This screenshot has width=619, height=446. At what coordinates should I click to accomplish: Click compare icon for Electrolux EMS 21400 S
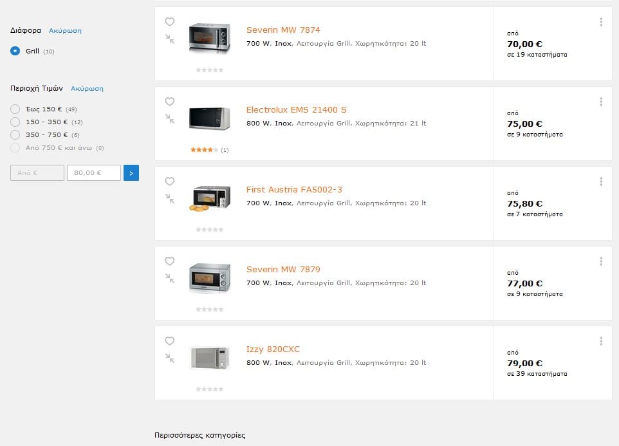click(x=170, y=118)
